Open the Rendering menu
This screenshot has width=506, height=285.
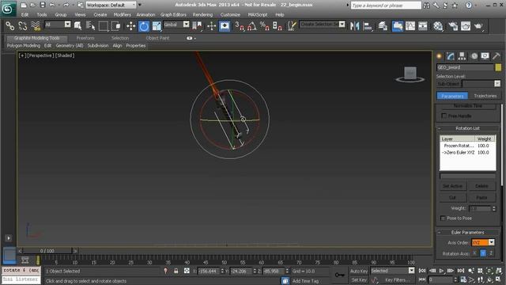pos(202,14)
